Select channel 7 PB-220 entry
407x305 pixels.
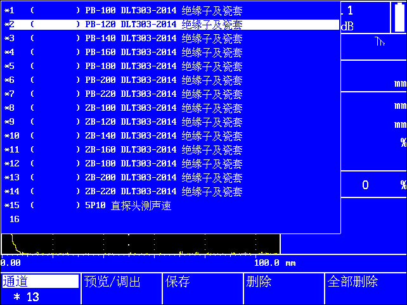point(171,94)
